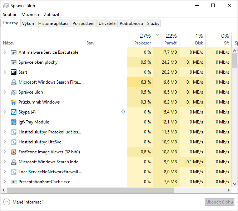This screenshot has width=238, height=211.
Task: Click the horizontal scrollbar at the bottom
Action: pos(107,190)
